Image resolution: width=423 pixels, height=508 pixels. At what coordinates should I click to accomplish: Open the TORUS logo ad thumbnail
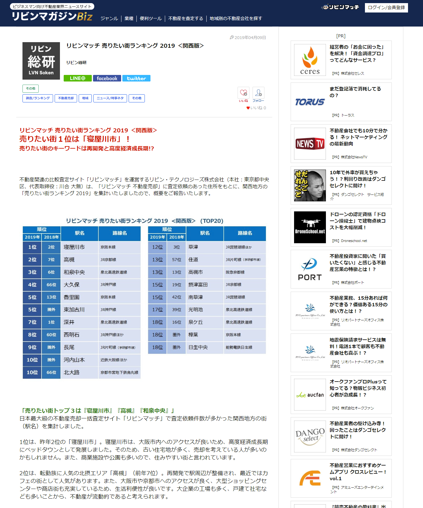[x=310, y=102]
